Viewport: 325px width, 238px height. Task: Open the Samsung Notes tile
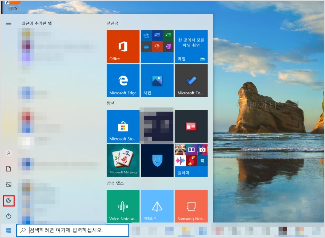[191, 206]
